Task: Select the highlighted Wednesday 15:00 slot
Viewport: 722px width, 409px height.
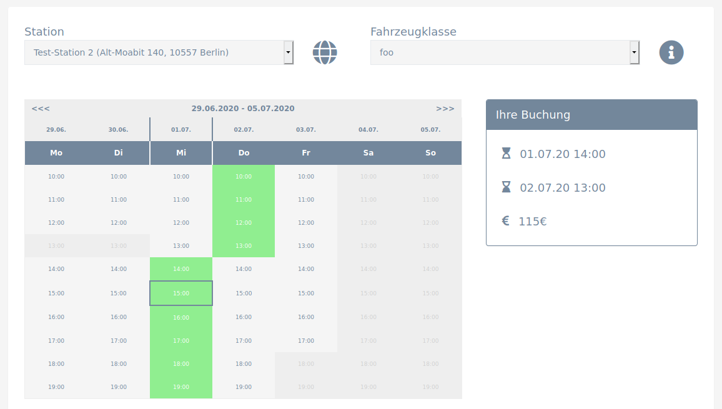Action: point(181,293)
